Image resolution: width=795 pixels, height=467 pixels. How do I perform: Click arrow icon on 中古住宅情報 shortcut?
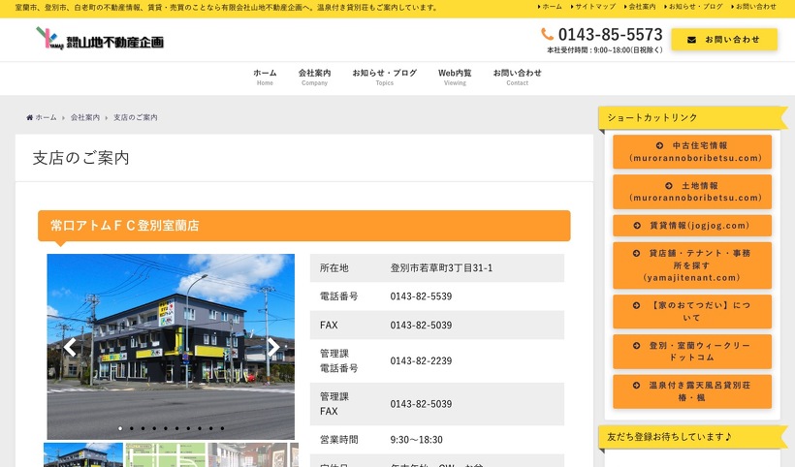(670, 145)
